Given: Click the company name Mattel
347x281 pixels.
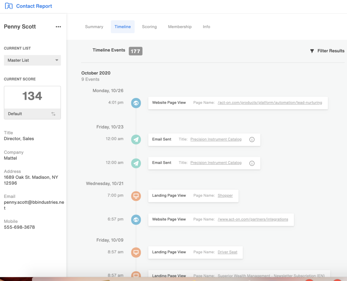Looking at the screenshot, I should click(x=10, y=158).
